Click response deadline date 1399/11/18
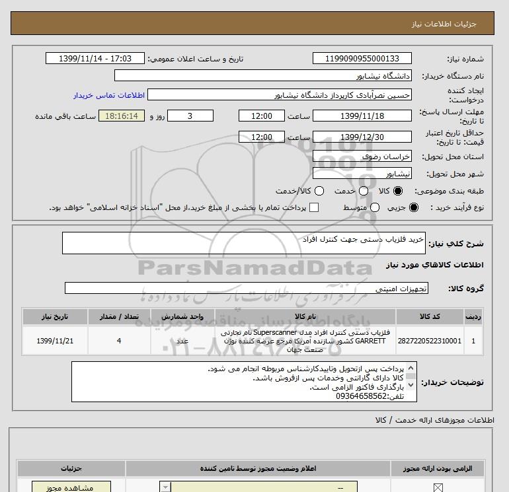Viewport: 509px width, 492px height. [x=362, y=116]
